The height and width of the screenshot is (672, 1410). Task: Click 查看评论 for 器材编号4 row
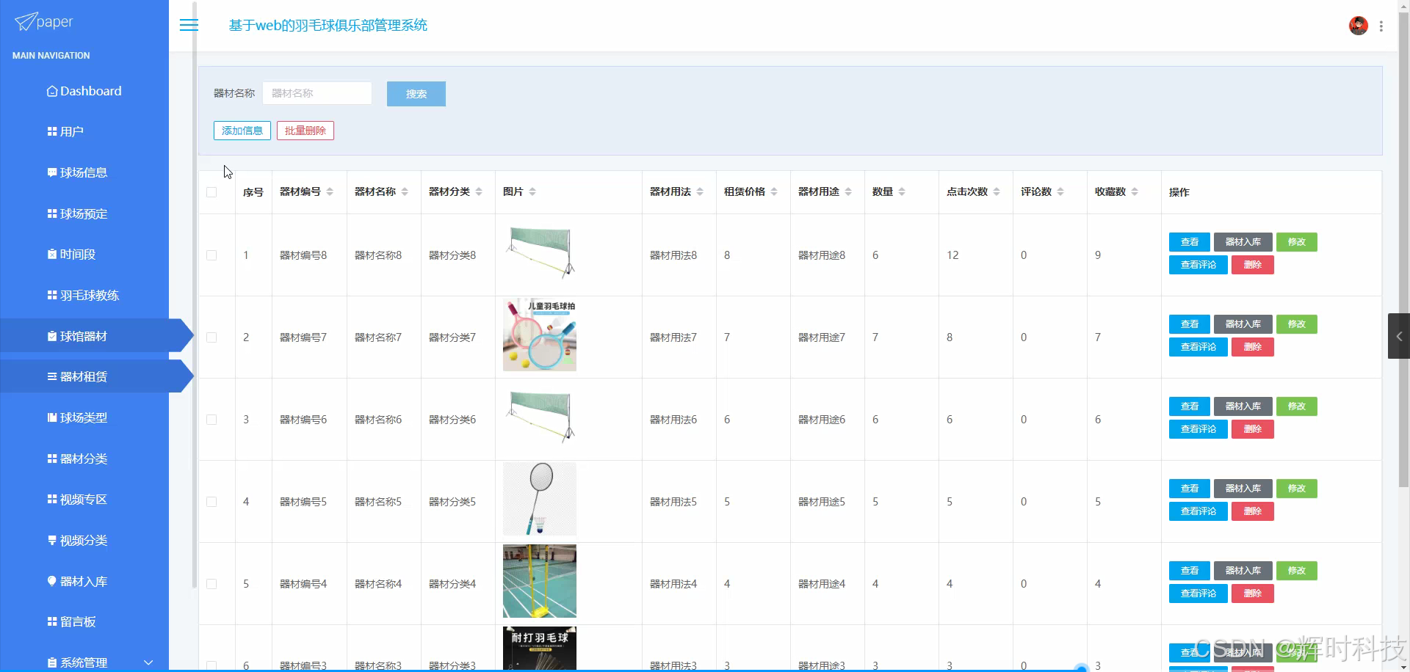1198,594
